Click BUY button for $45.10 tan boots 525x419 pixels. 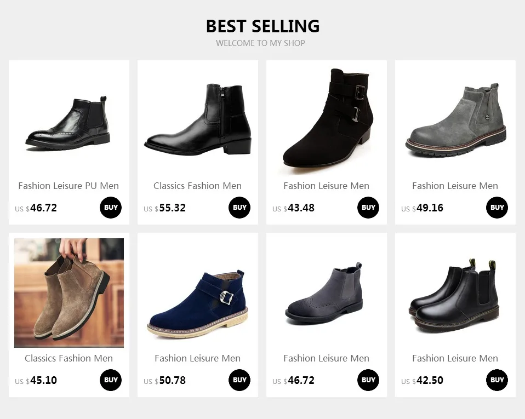coord(111,380)
